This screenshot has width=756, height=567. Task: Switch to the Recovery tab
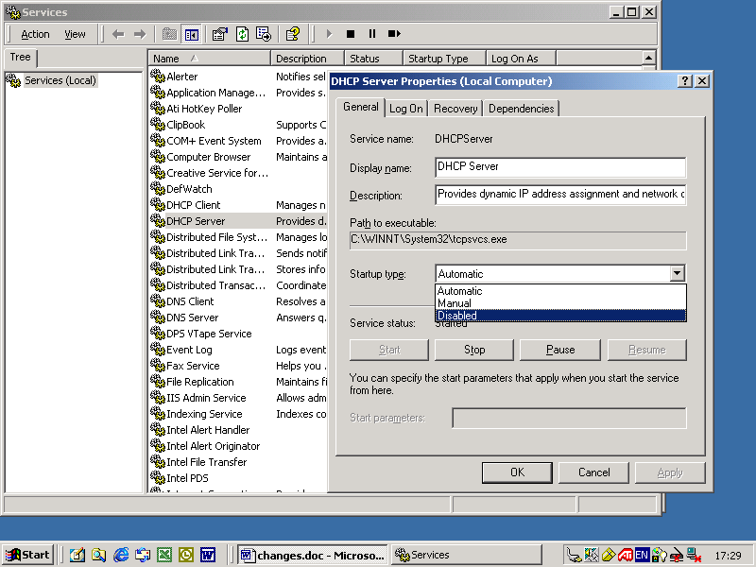(x=455, y=109)
